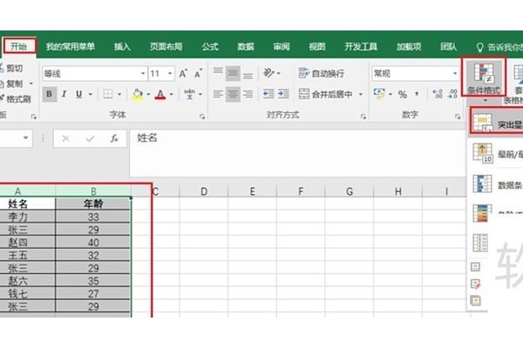Apply comma style icon
523x348 pixels.
[x=417, y=94]
